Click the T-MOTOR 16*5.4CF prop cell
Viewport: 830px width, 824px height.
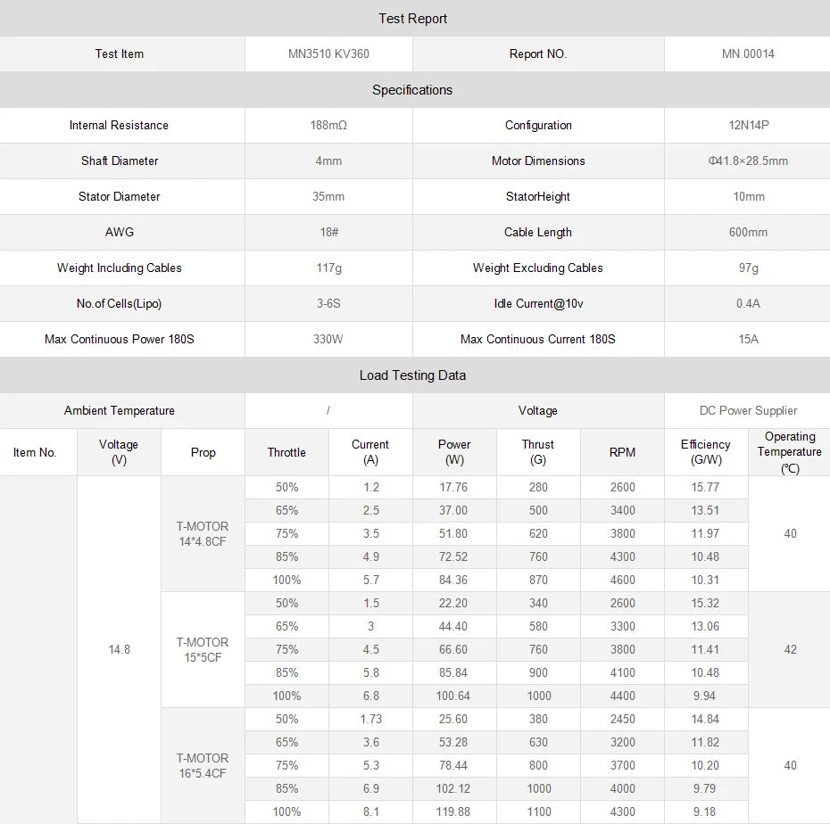203,765
